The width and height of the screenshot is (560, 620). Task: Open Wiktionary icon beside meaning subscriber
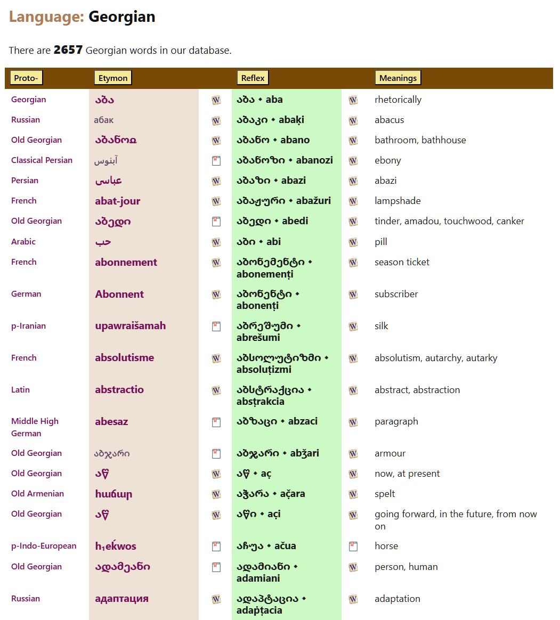tap(353, 295)
